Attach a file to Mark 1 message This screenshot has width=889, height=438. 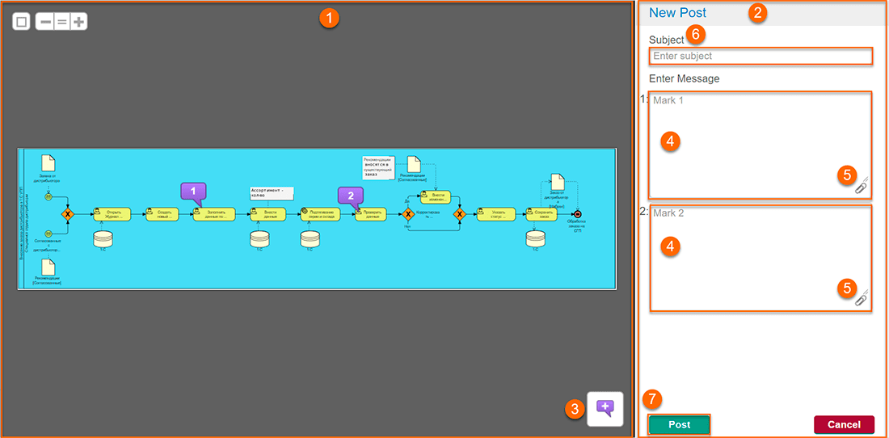(x=862, y=186)
